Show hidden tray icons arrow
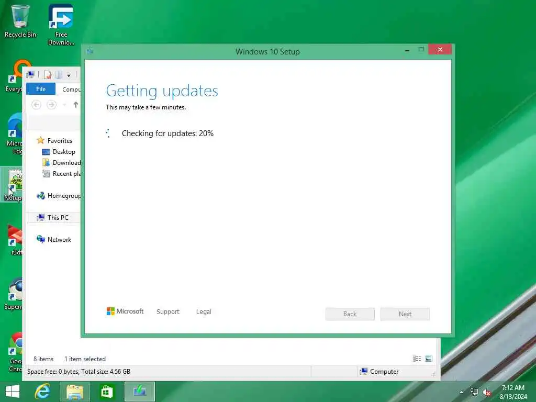The width and height of the screenshot is (536, 402). point(462,392)
